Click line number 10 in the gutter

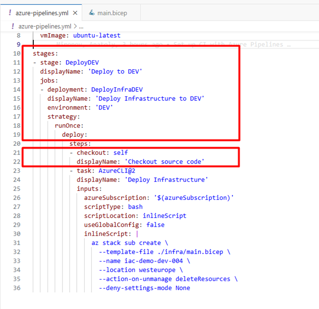pyautogui.click(x=17, y=54)
